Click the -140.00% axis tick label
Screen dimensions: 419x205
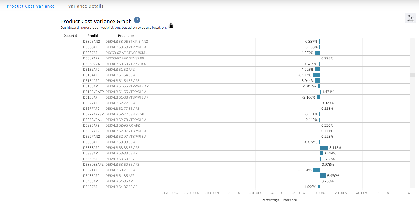click(170, 193)
